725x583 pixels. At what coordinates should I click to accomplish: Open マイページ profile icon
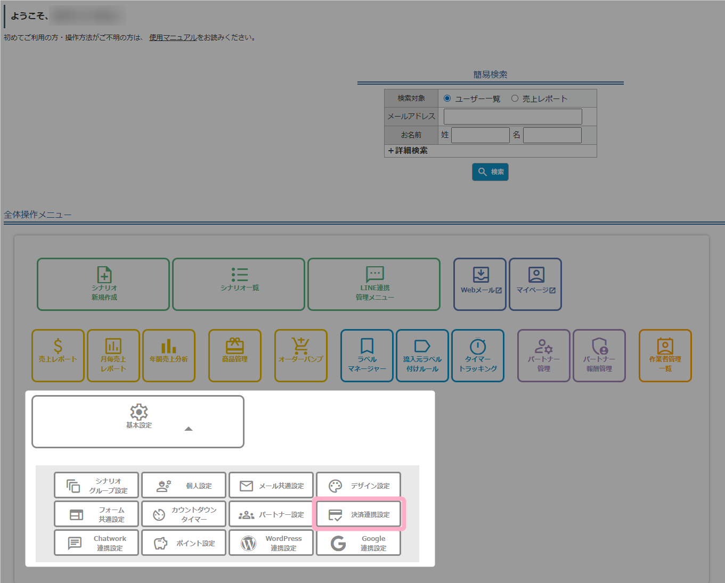(x=536, y=275)
